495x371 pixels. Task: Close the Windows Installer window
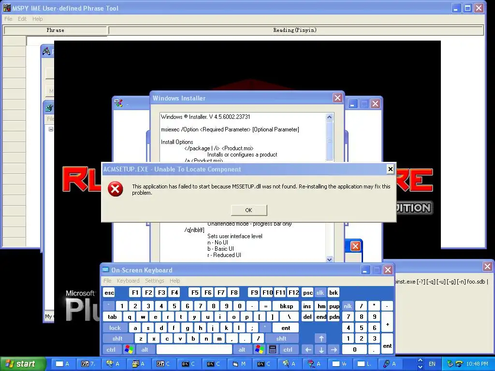tap(337, 98)
